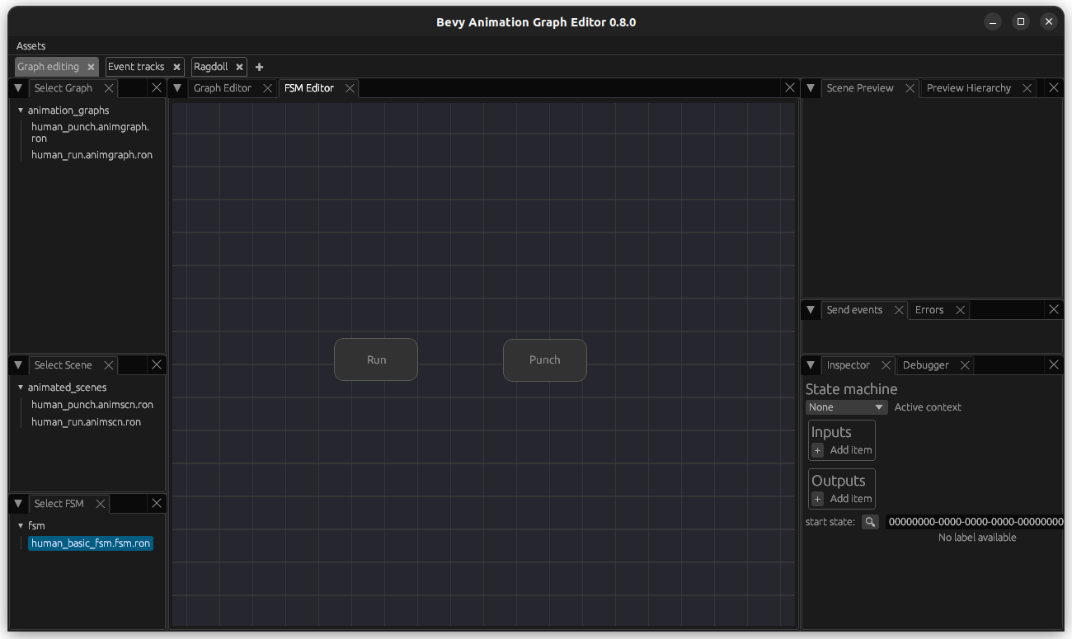Switch to the Preview Hierarchy tab

968,88
